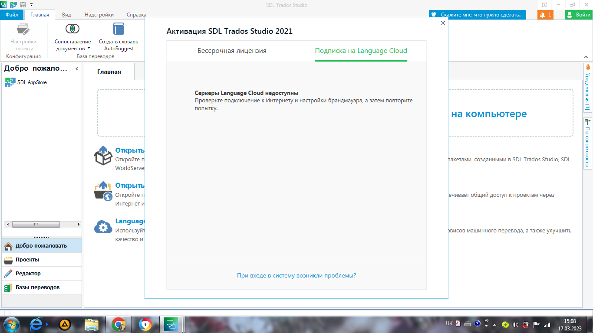
Task: Click the house icon of Добро пожаловать
Action: [x=8, y=246]
